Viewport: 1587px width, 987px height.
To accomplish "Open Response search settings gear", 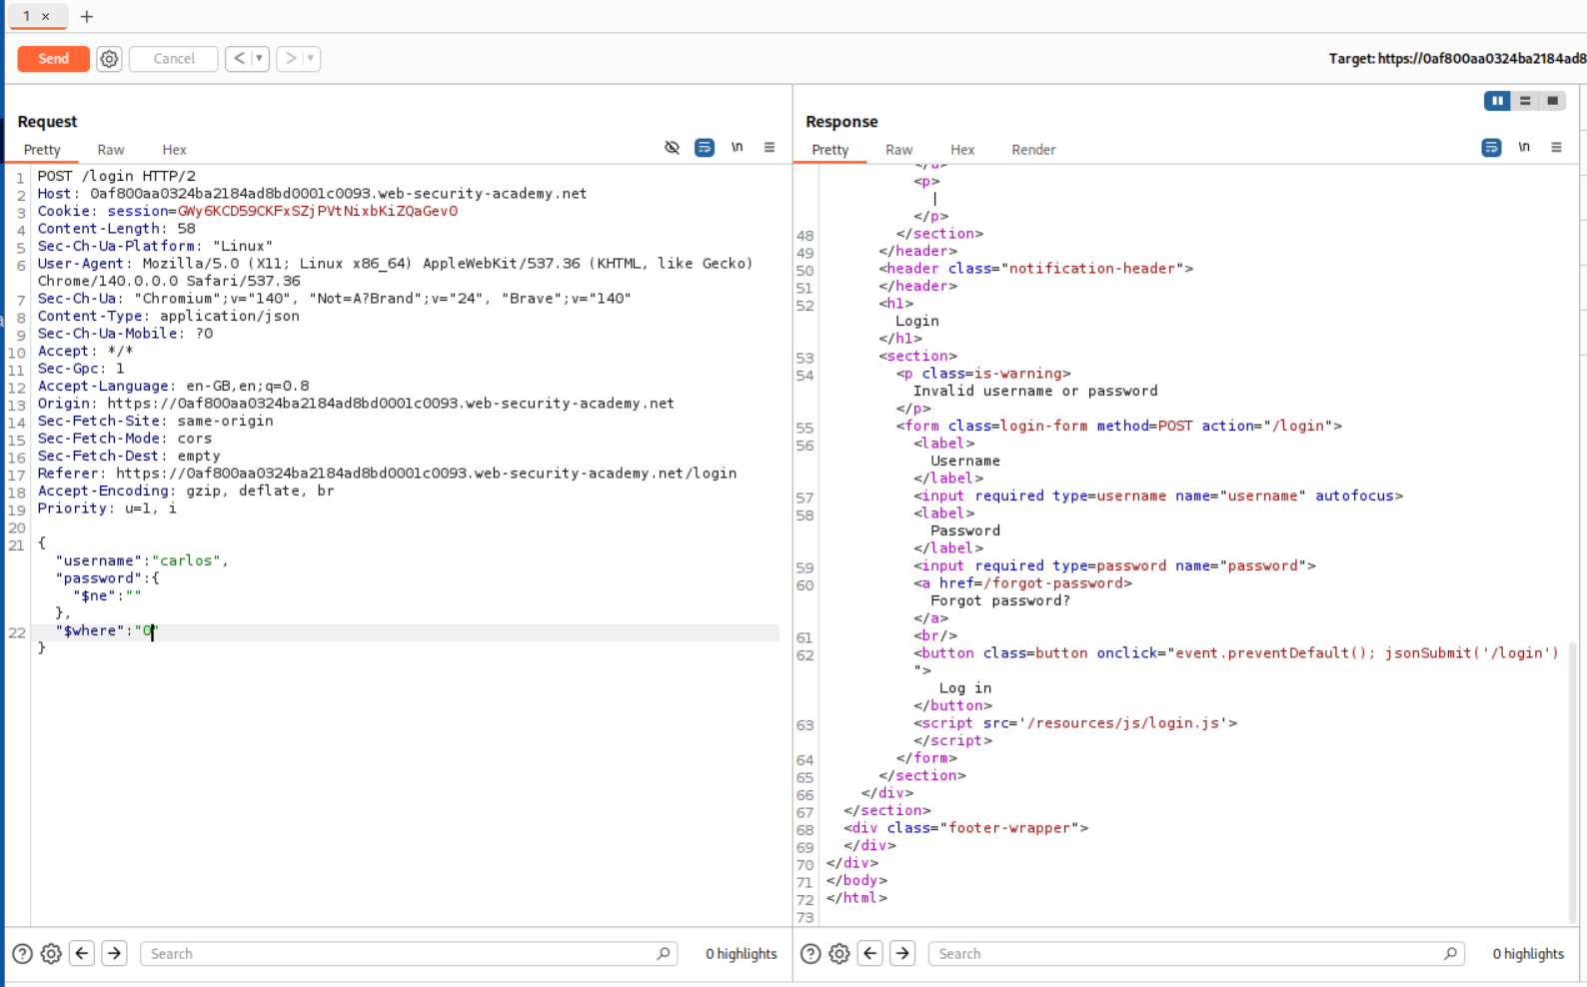I will 839,954.
